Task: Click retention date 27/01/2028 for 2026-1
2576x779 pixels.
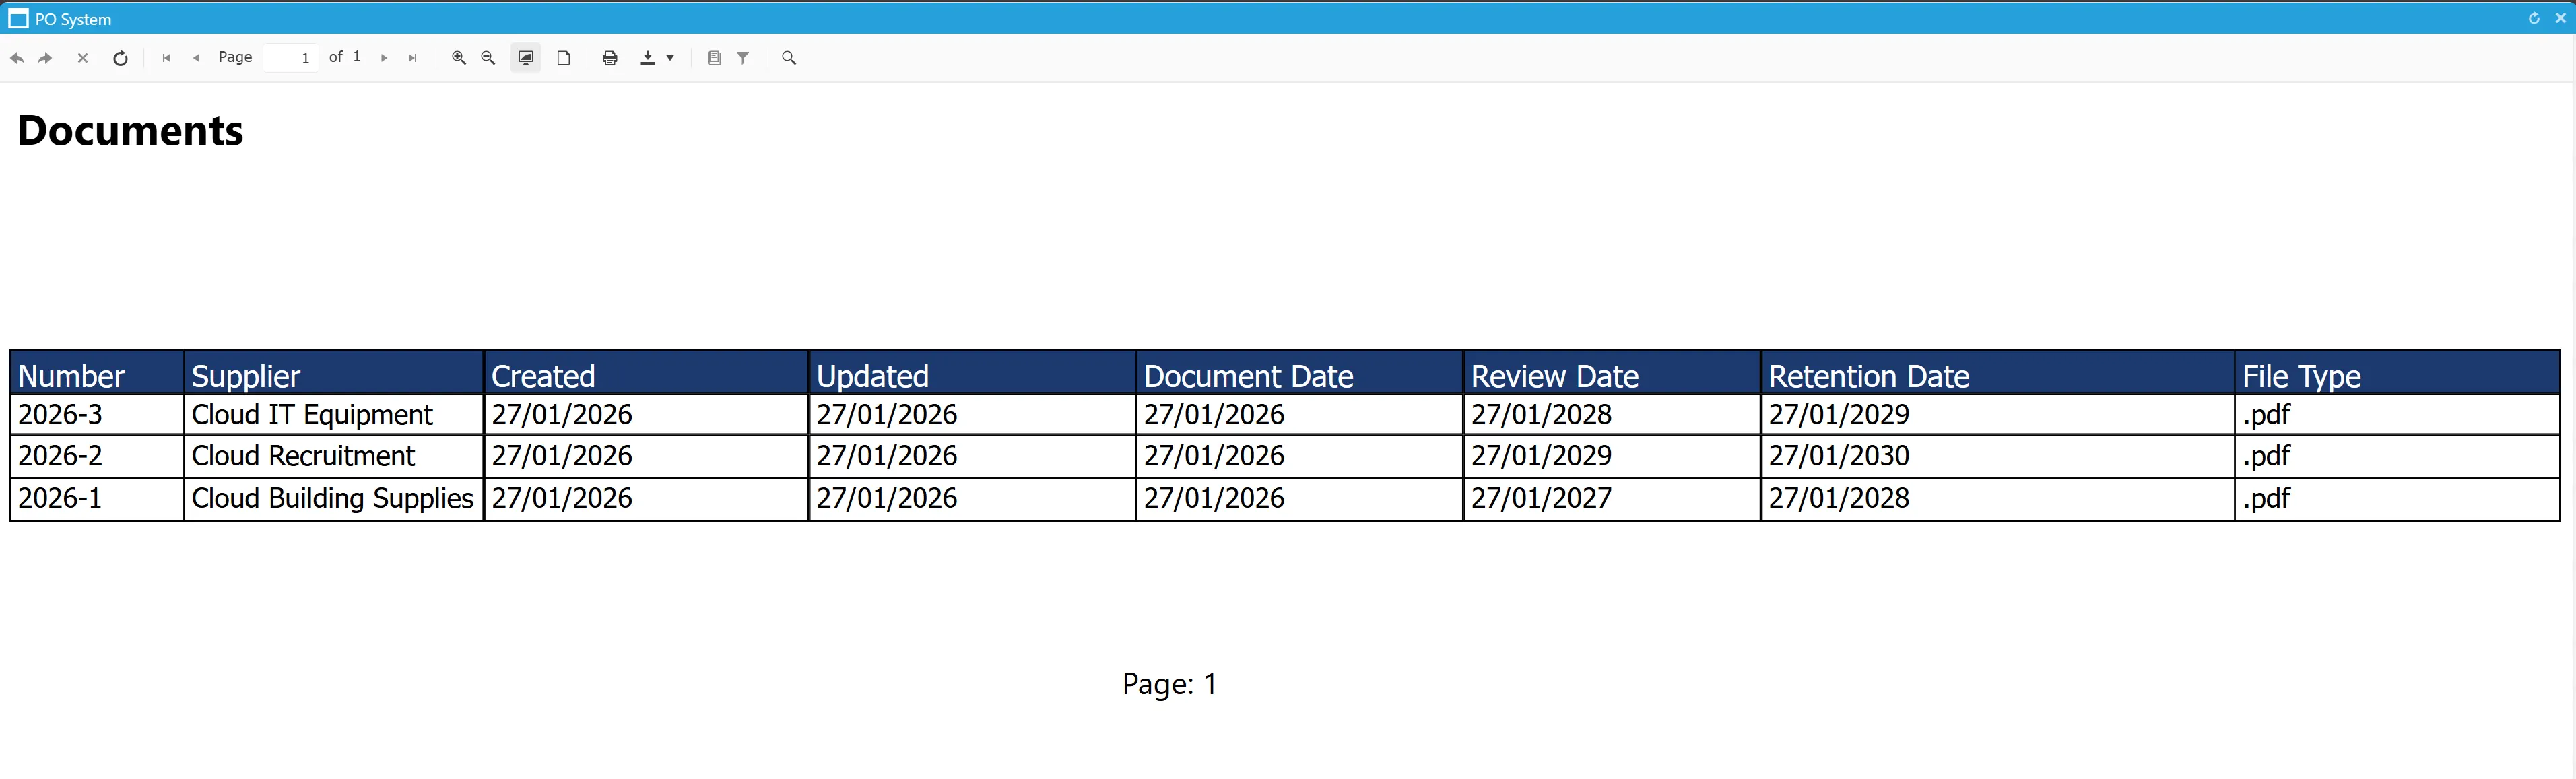Action: click(x=1839, y=498)
